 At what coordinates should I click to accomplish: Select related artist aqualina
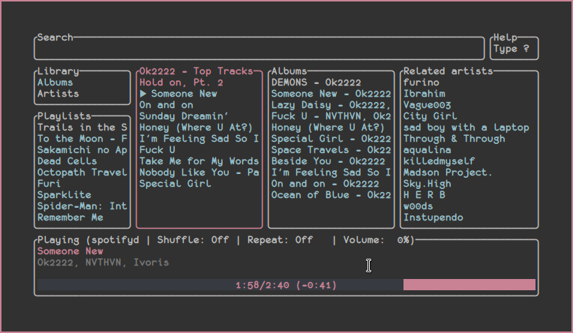point(427,150)
